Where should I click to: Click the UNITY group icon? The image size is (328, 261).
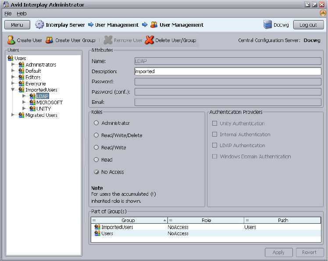(x=32, y=109)
